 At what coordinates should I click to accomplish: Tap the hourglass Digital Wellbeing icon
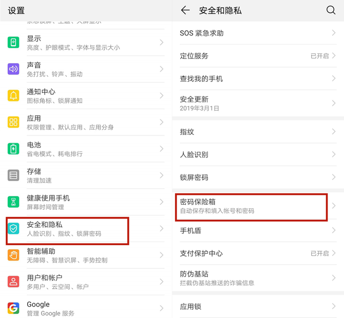(13, 202)
